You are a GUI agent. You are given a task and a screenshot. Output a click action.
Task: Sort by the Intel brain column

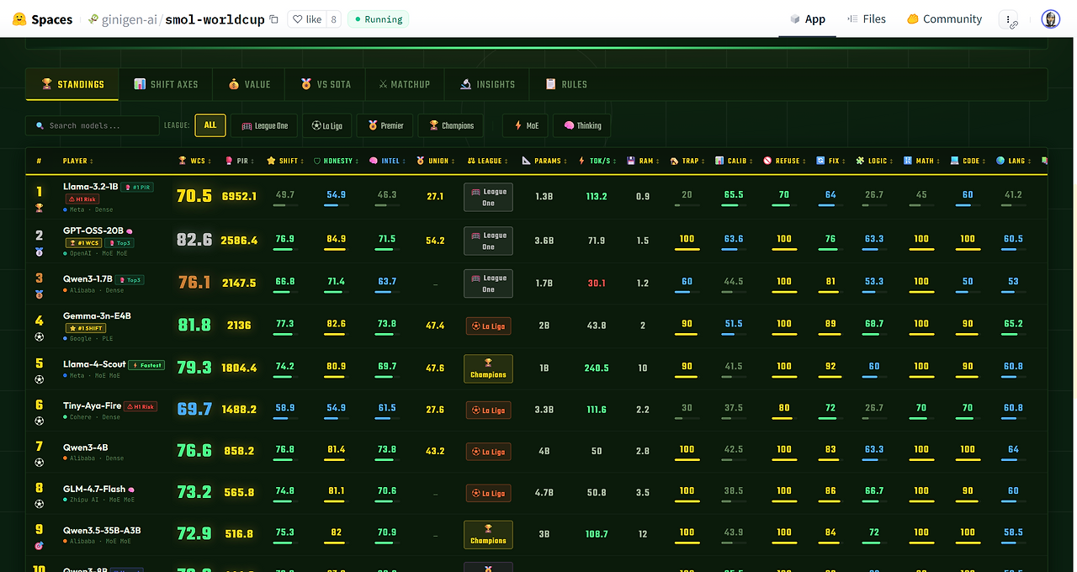388,161
